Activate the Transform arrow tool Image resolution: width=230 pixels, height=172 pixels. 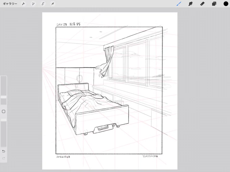52,4
